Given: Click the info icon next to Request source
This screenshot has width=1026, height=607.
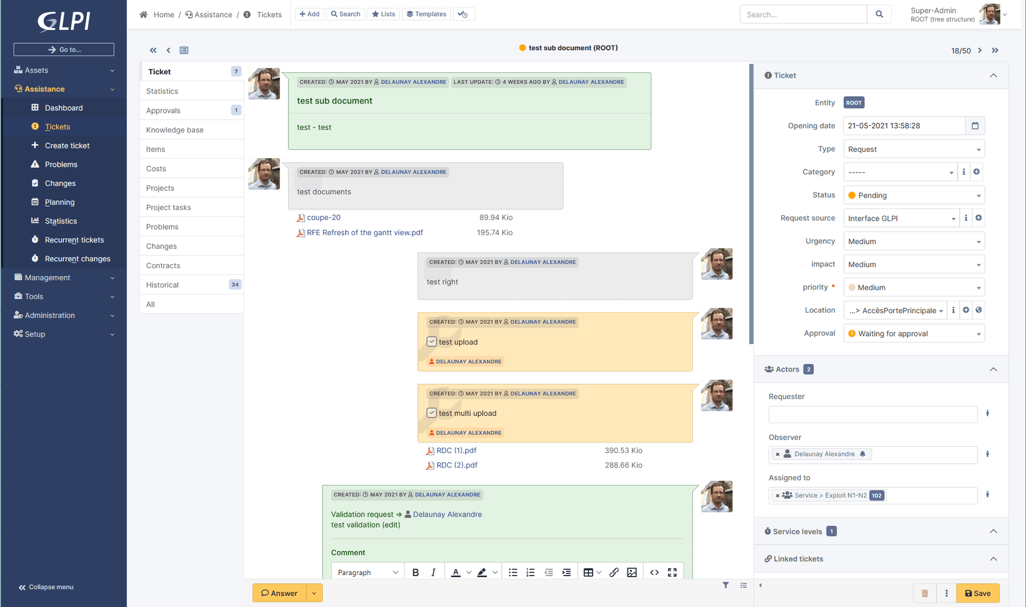Looking at the screenshot, I should (x=965, y=217).
